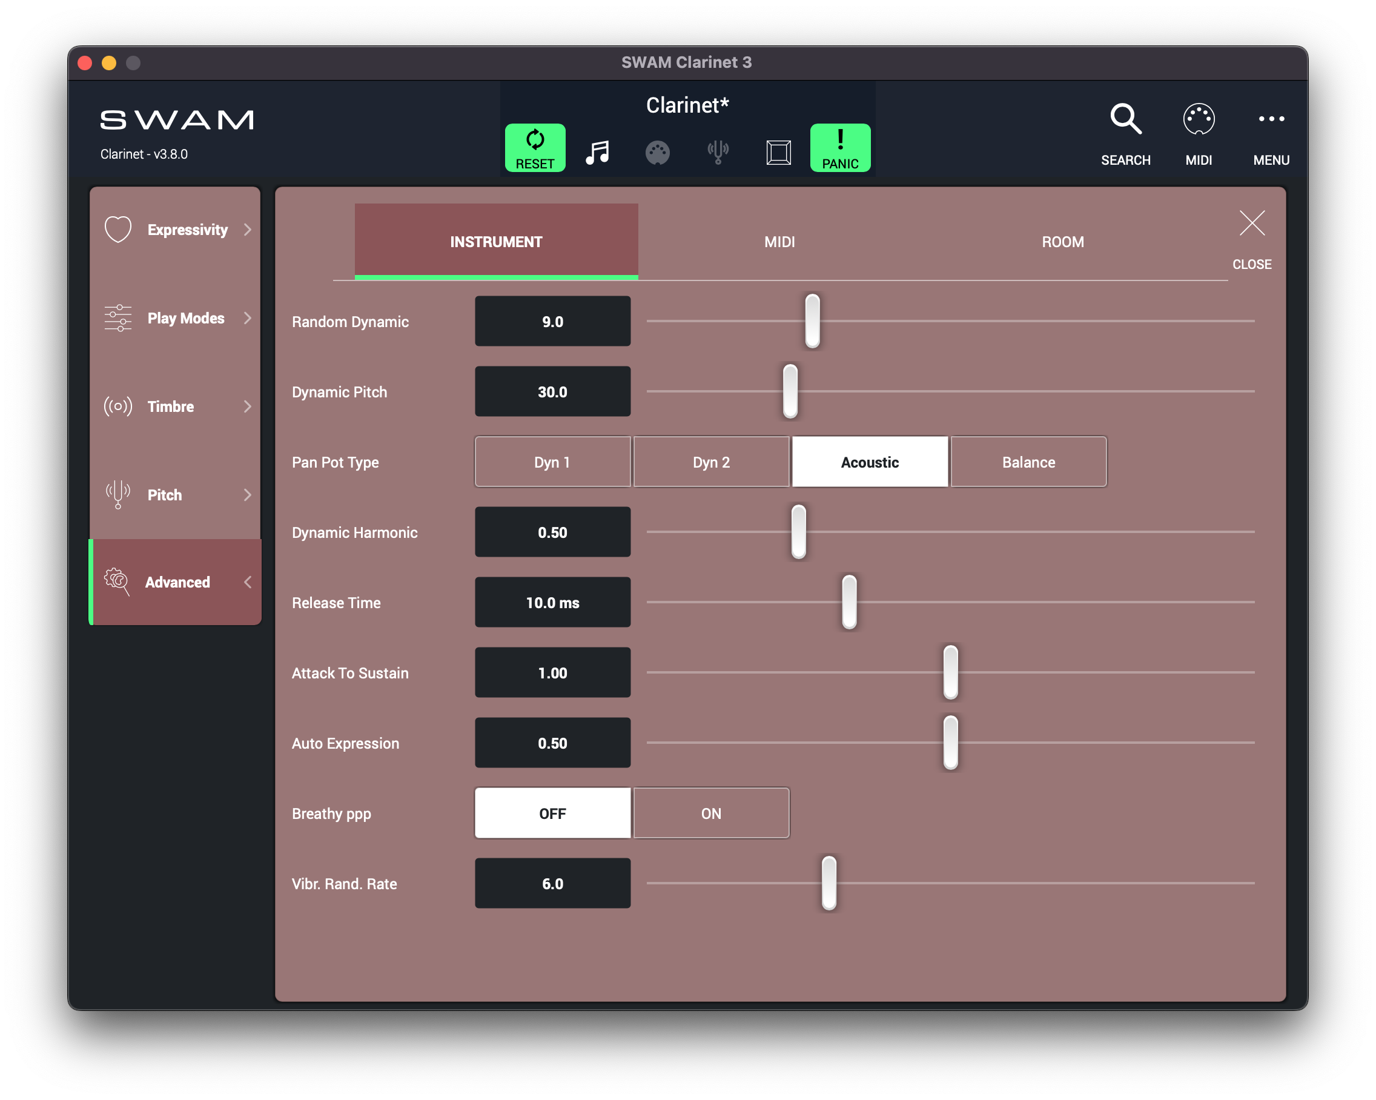This screenshot has width=1376, height=1100.
Task: Click the MIDI connector toolbar icon
Action: click(x=657, y=153)
